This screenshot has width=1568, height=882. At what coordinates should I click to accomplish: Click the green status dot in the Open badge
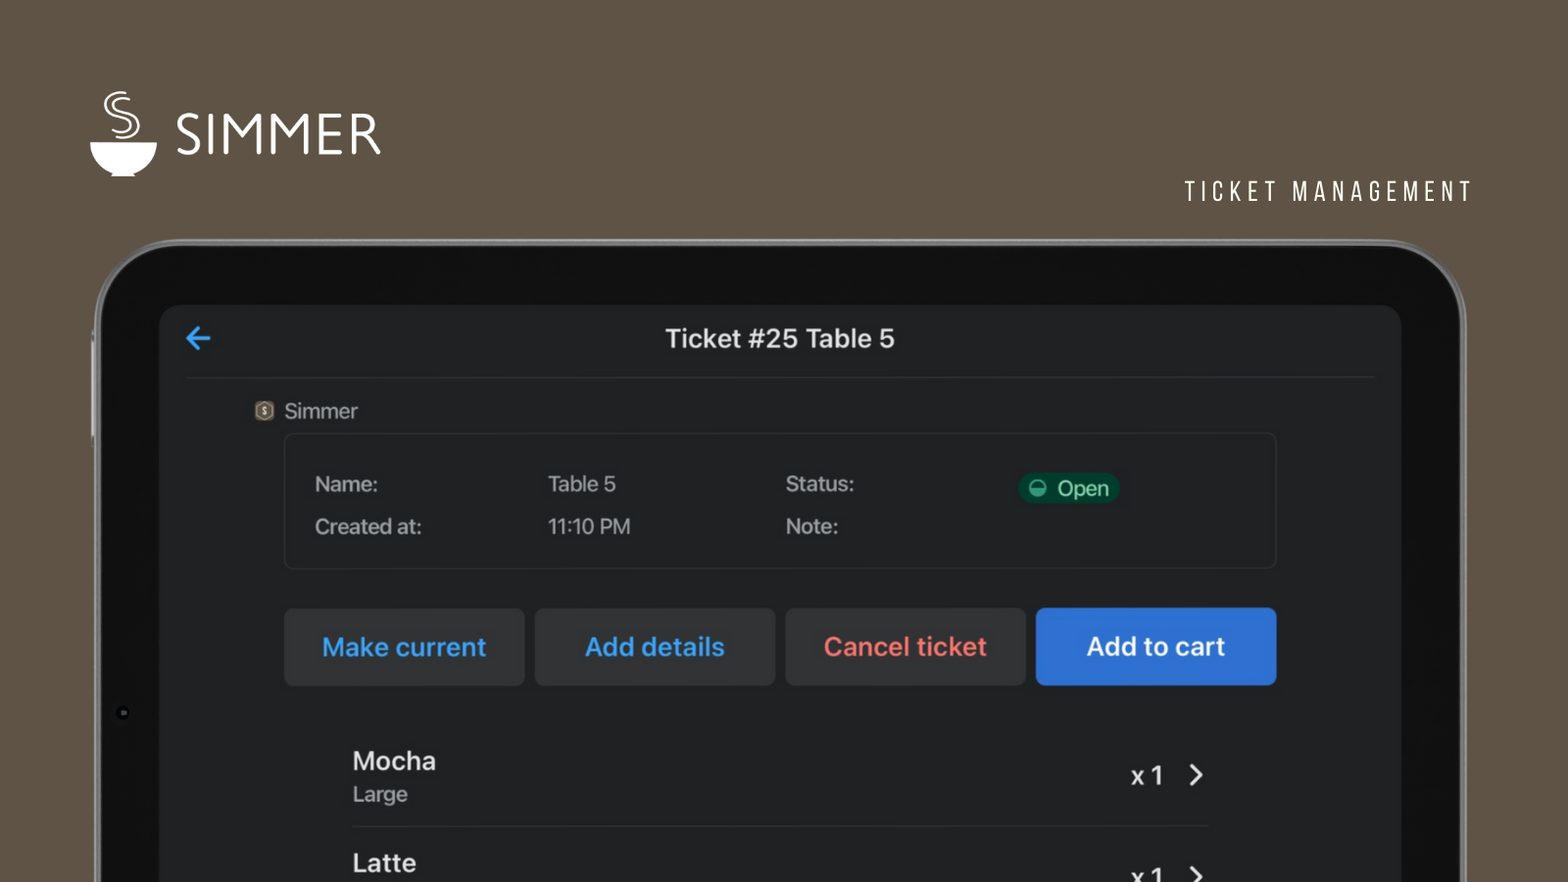pos(1038,488)
